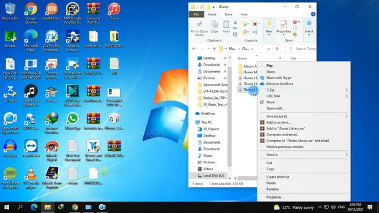Viewport: 379px width, 213px height.
Task: Open the iTunes desktop shortcut
Action: coord(114,12)
